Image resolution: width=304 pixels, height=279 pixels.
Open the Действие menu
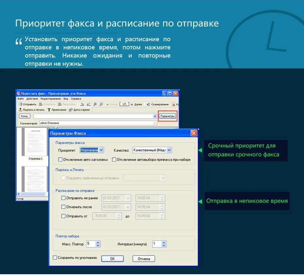coord(32,99)
